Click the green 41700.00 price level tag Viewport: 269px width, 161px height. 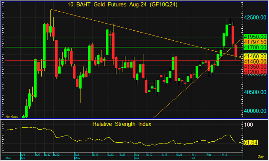(x=253, y=47)
